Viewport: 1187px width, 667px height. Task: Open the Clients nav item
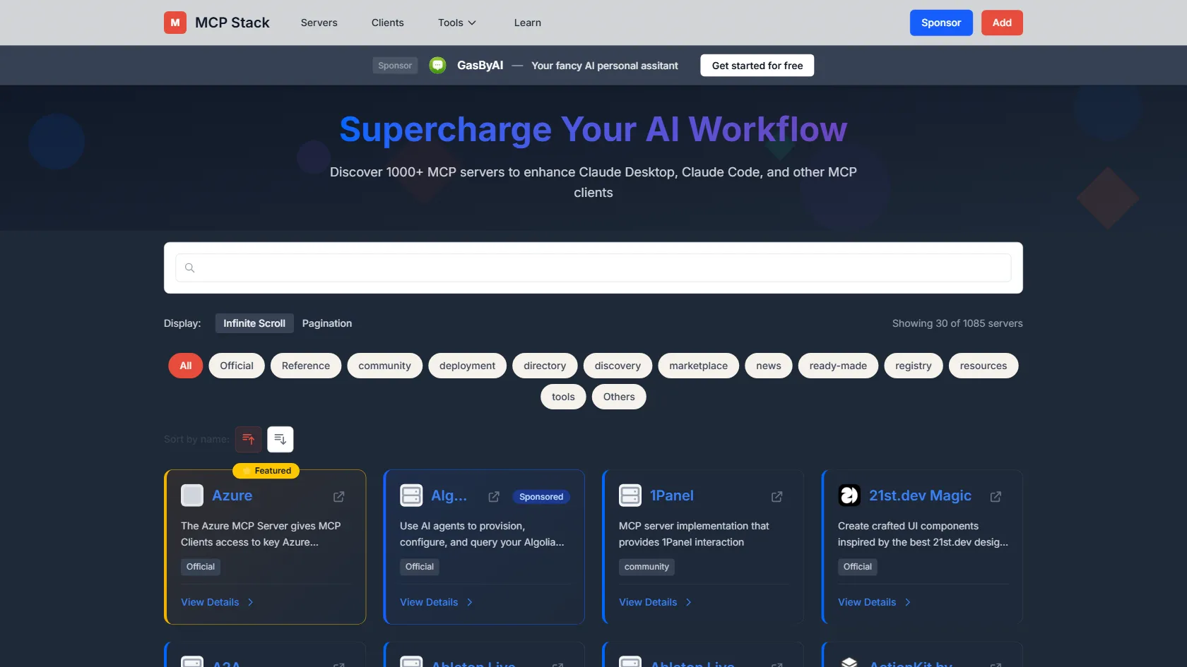click(x=388, y=23)
